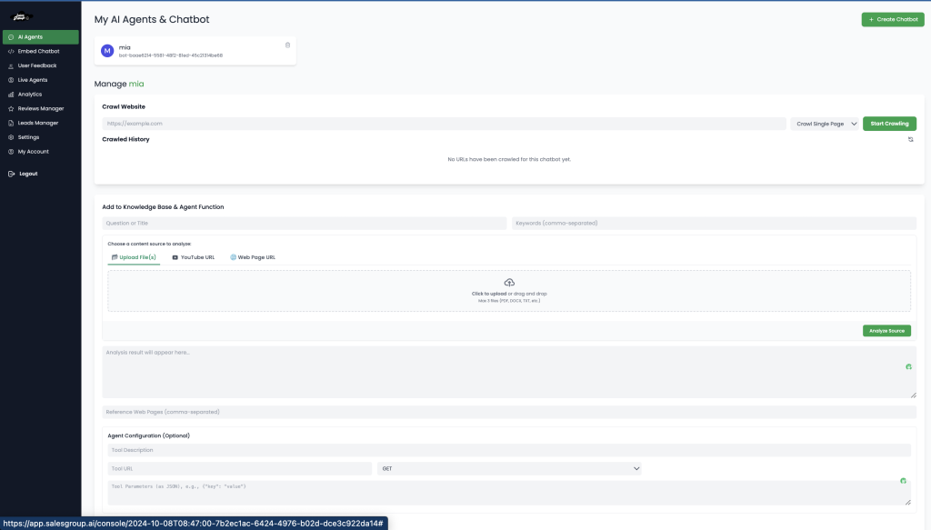The width and height of the screenshot is (931, 530).
Task: Expand the GET request method dropdown
Action: (509, 467)
